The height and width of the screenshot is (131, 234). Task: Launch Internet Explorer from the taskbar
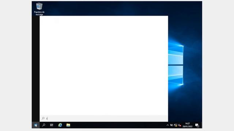pyautogui.click(x=60, y=125)
